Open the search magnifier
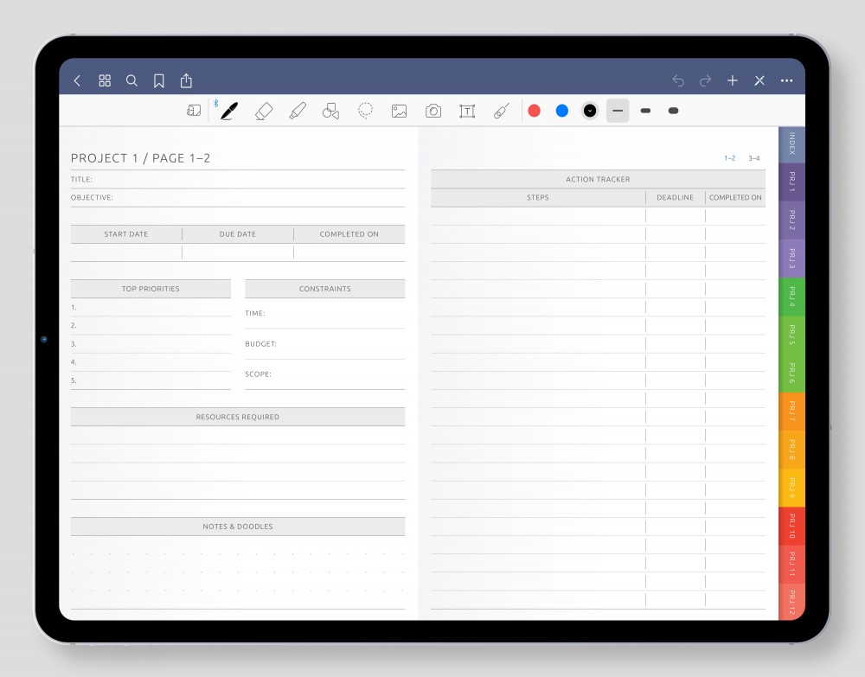Image resolution: width=865 pixels, height=677 pixels. [131, 81]
